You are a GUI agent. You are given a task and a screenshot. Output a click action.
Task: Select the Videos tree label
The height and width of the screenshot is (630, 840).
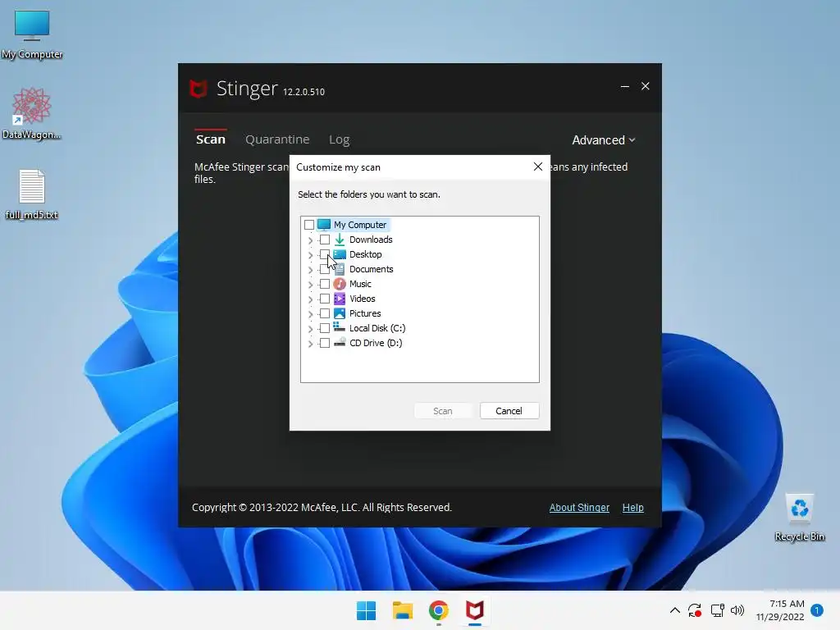click(362, 299)
